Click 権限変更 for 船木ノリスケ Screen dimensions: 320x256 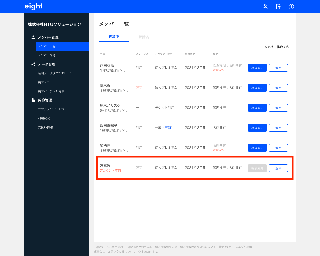pos(257,108)
